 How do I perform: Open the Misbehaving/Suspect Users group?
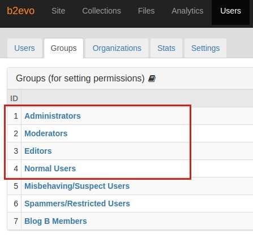pyautogui.click(x=77, y=186)
